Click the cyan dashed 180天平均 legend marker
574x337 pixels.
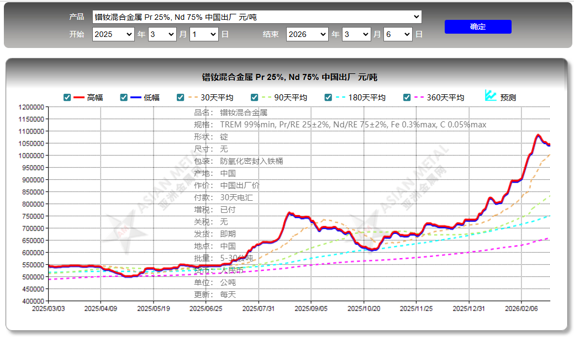point(340,98)
